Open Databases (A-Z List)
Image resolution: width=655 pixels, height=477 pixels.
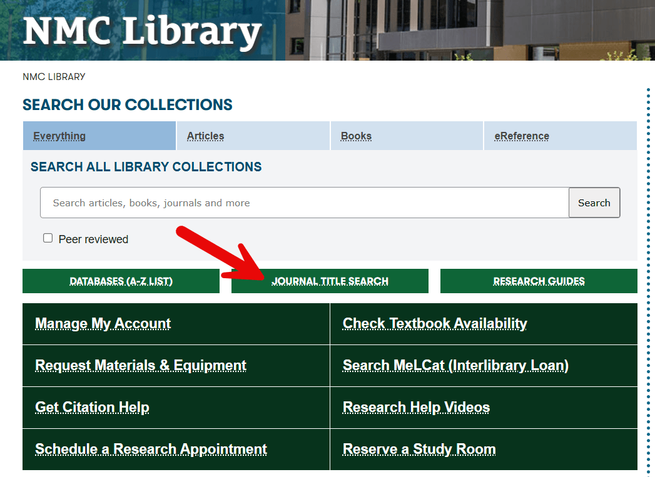pos(121,281)
